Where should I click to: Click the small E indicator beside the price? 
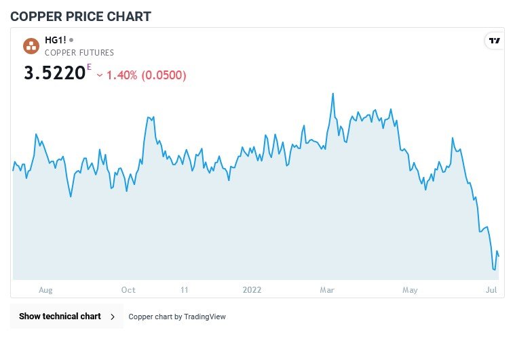(x=88, y=66)
